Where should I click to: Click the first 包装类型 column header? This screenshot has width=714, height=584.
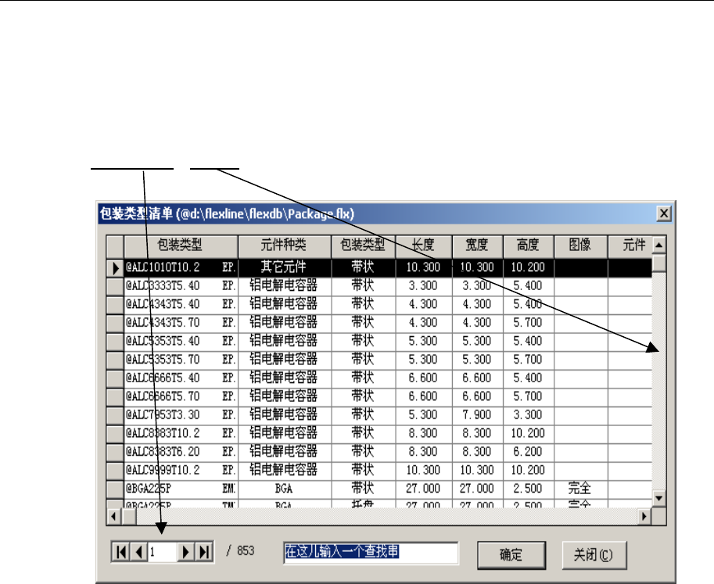click(x=181, y=245)
